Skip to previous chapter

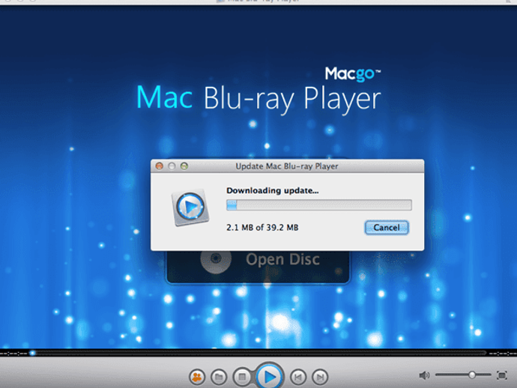click(x=298, y=377)
